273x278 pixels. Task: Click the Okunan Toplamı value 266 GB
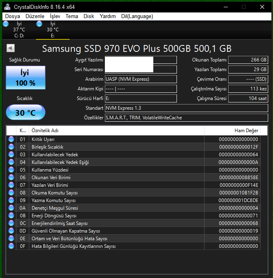tap(248, 60)
